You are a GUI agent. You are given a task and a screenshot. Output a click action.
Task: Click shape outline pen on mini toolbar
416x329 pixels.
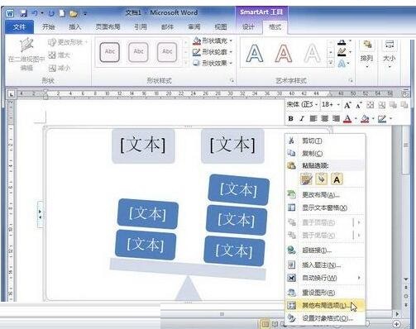pos(382,119)
